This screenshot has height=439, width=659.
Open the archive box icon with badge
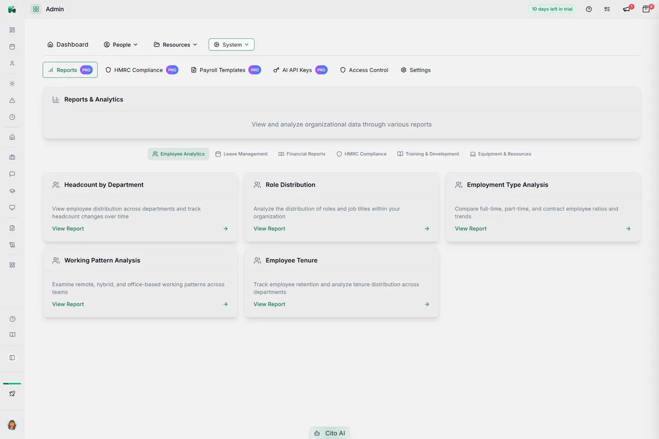pyautogui.click(x=646, y=9)
